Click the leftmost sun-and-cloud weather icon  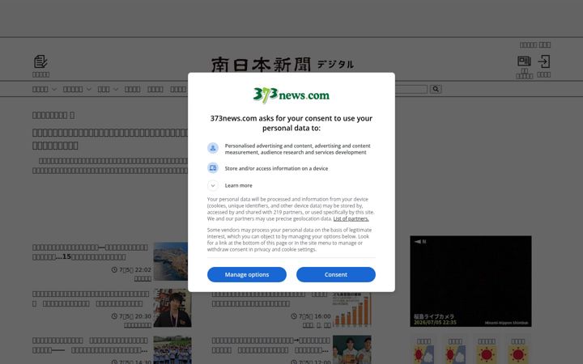pyautogui.click(x=423, y=355)
